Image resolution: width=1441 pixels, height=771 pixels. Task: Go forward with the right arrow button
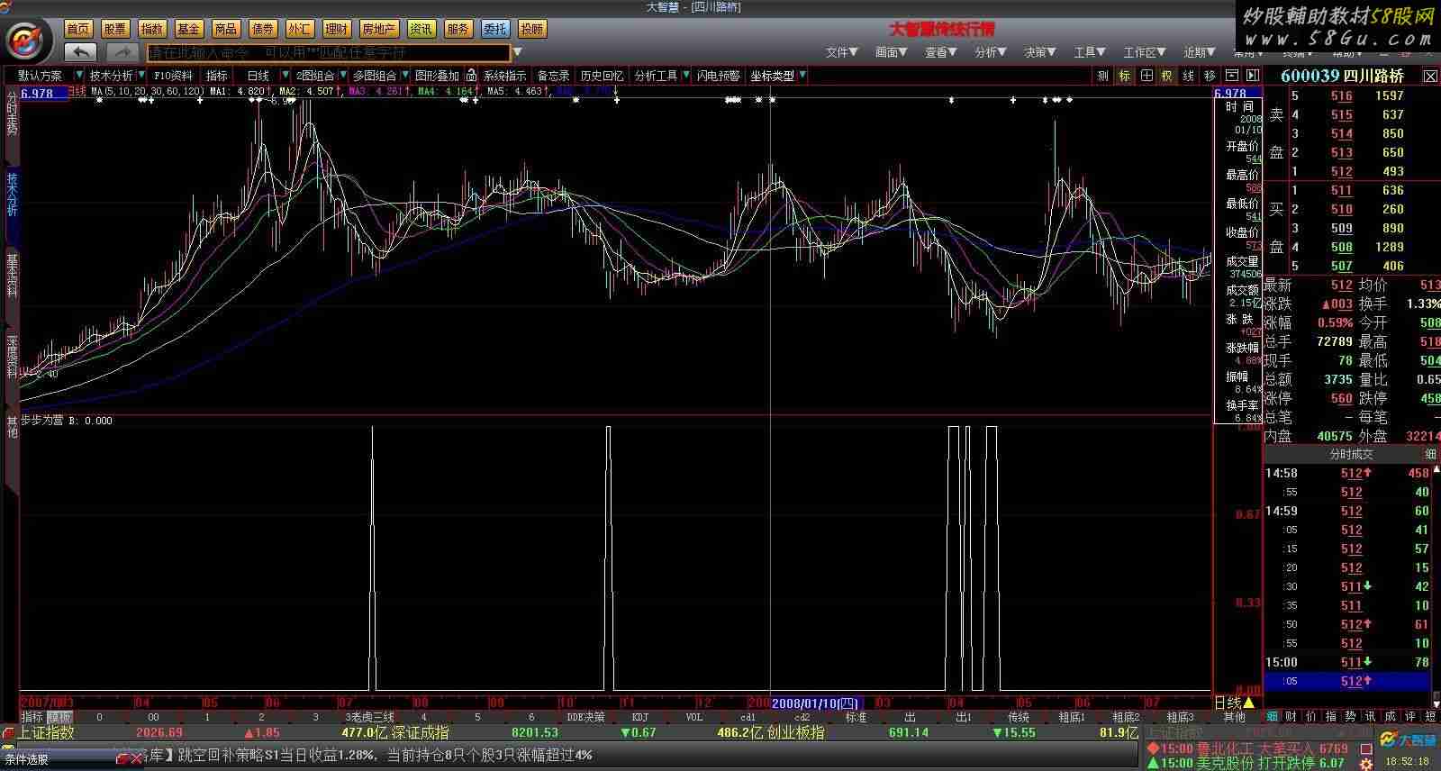pyautogui.click(x=122, y=52)
